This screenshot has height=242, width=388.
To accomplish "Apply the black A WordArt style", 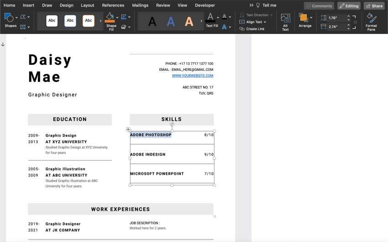I will (x=152, y=21).
